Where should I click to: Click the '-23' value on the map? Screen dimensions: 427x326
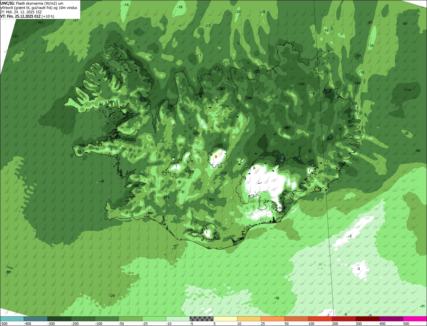click(x=208, y=26)
